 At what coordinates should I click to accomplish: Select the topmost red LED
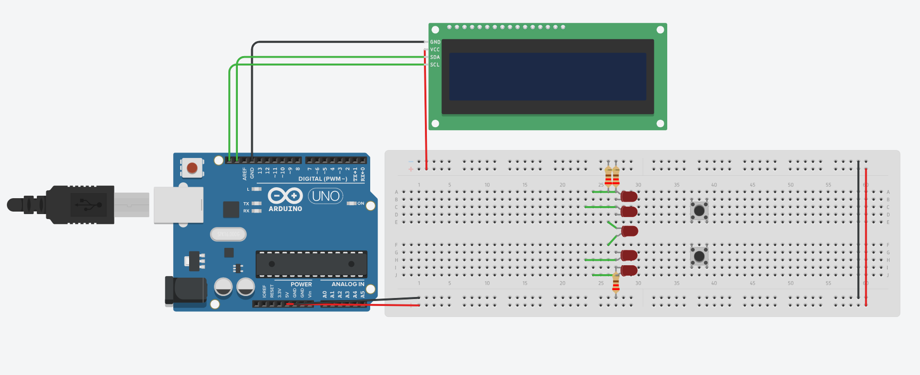[x=628, y=196]
